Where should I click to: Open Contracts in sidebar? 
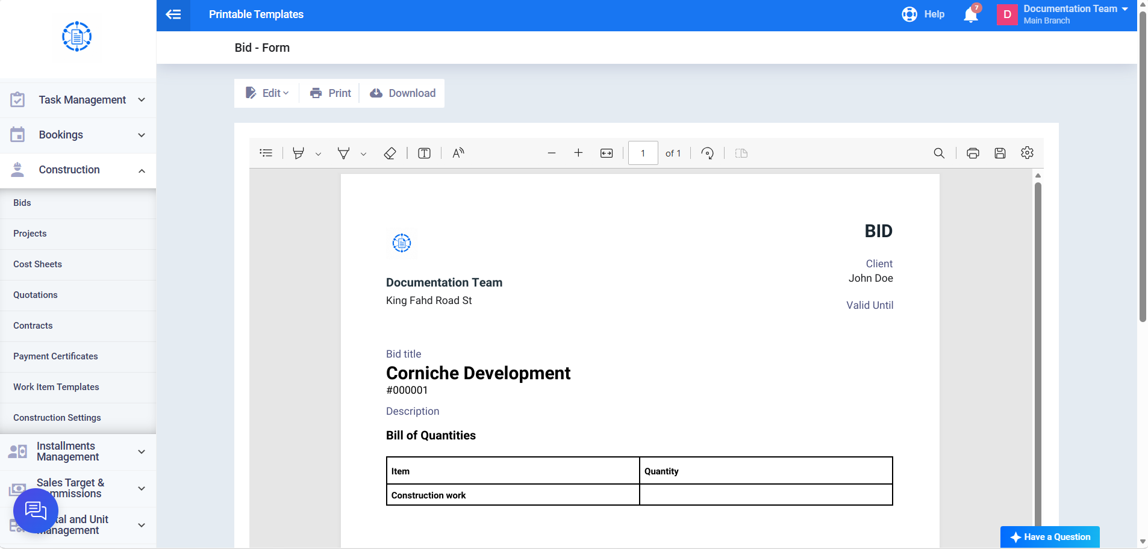(x=78, y=326)
